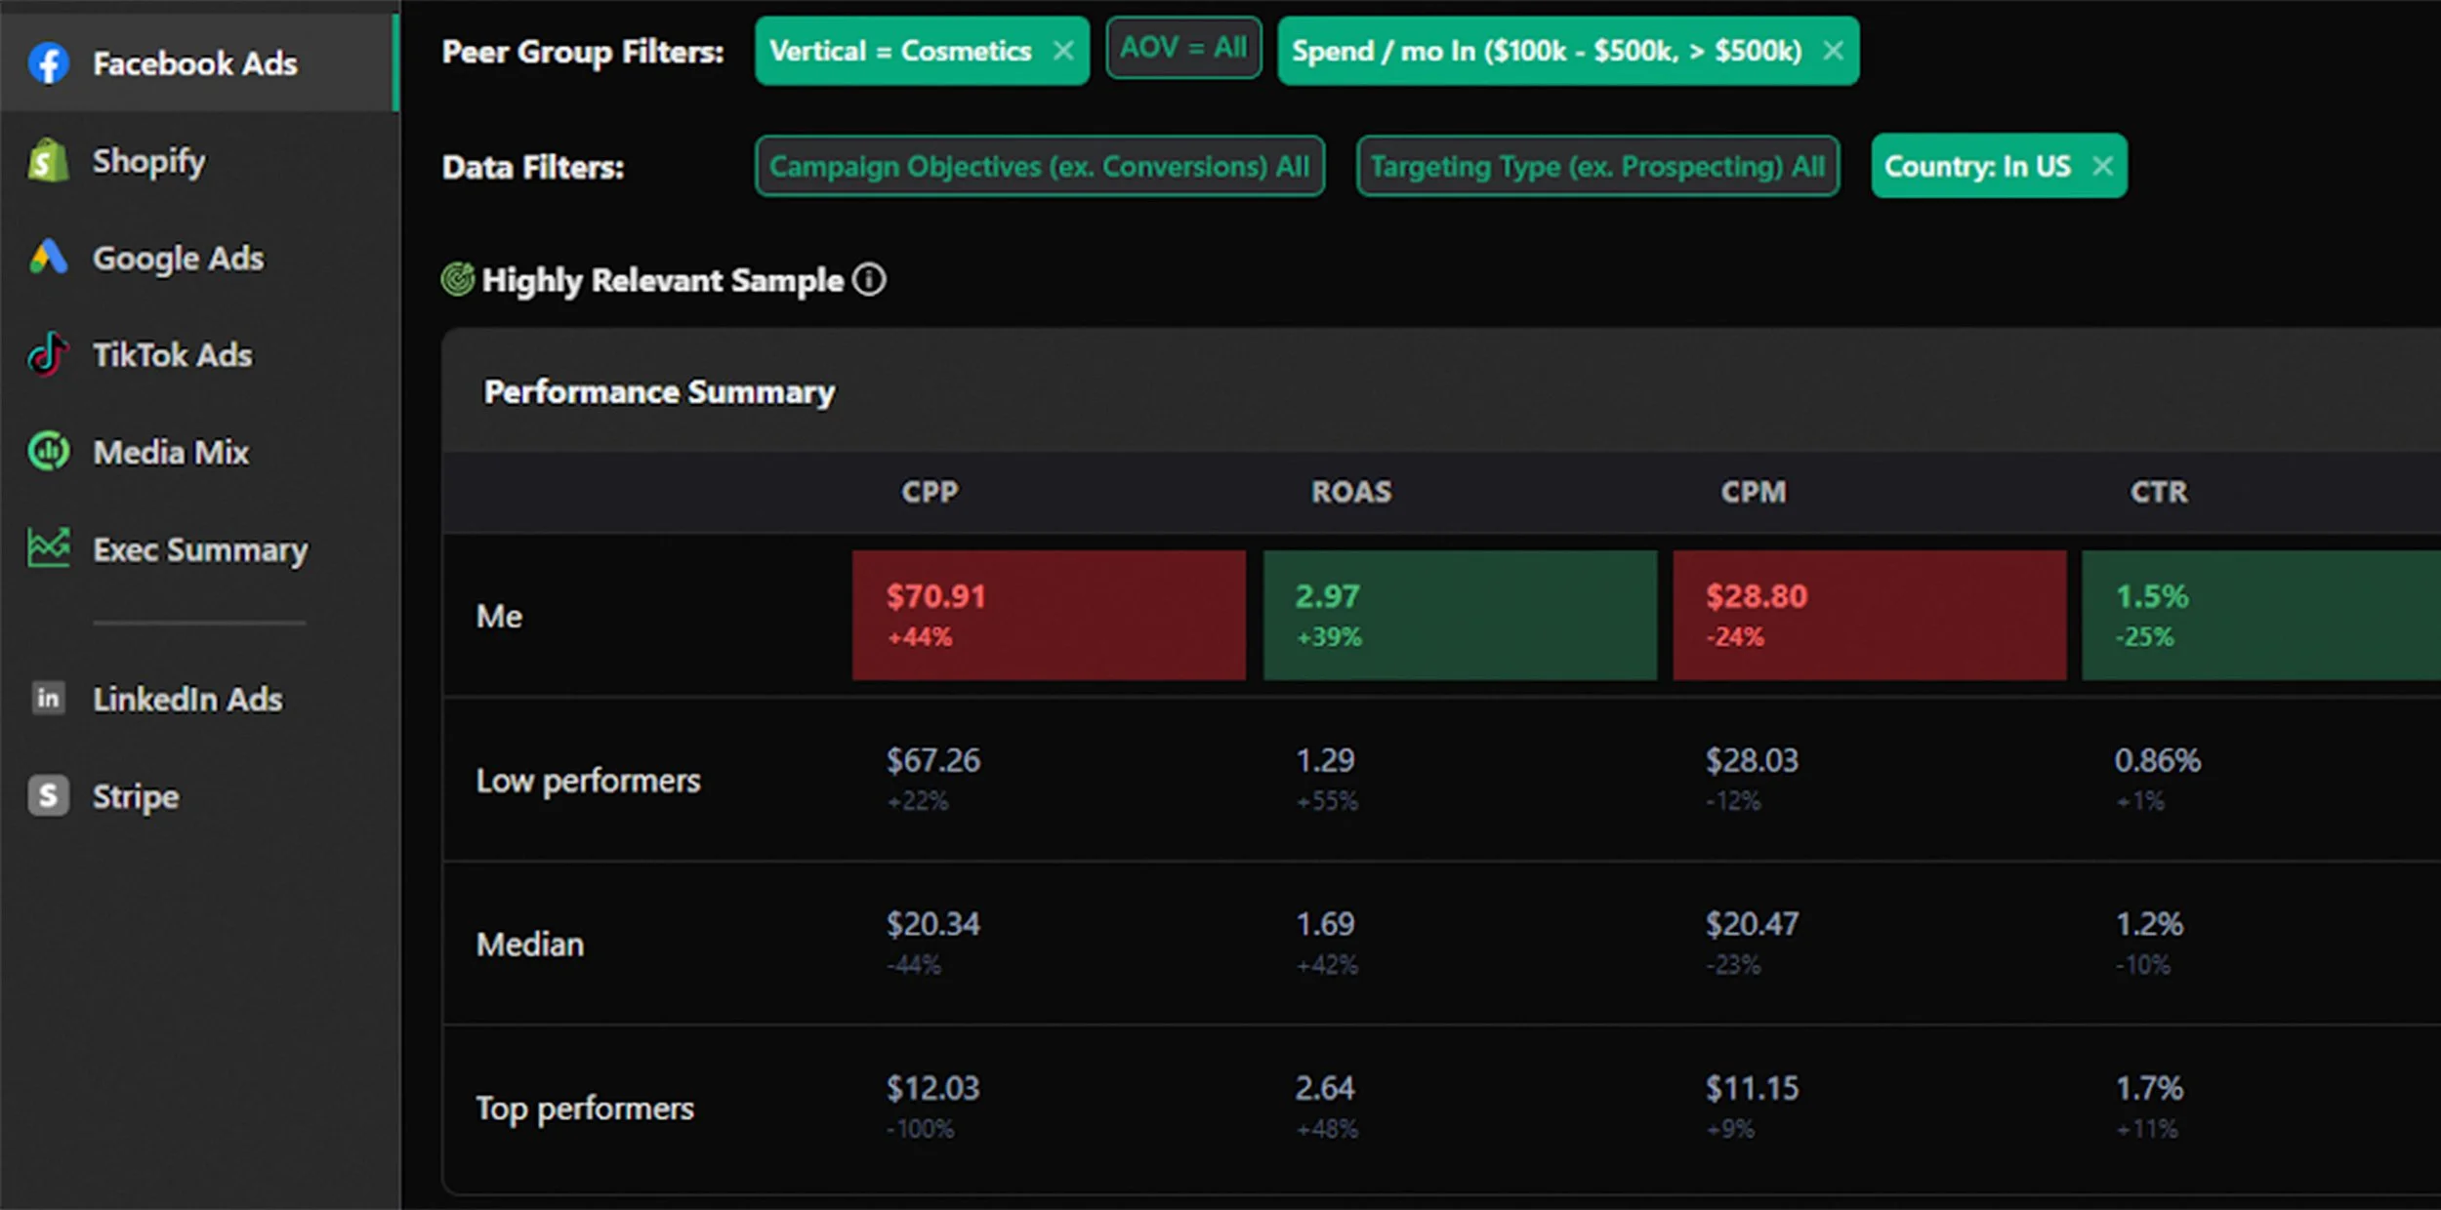Click the Shopify bag icon
2441x1210 pixels.
tap(48, 161)
